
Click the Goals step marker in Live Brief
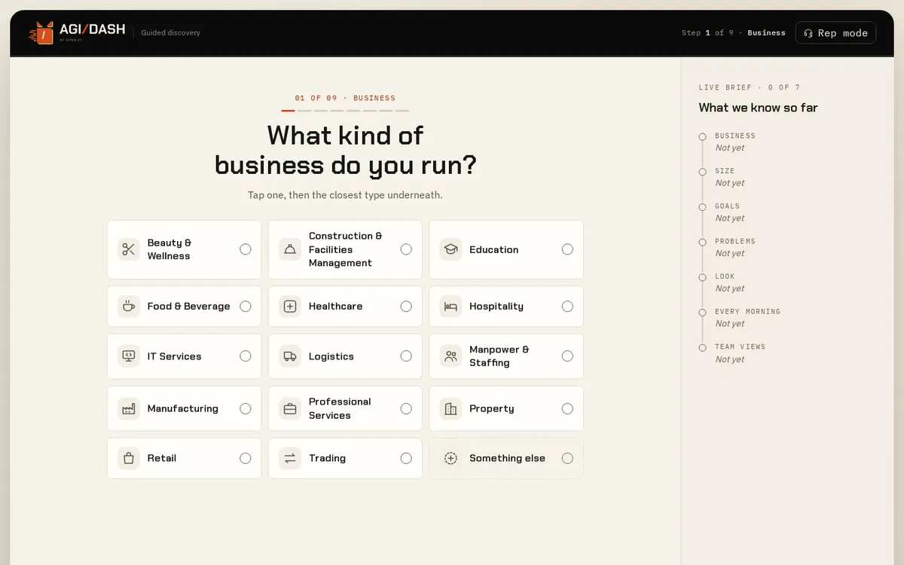click(702, 206)
